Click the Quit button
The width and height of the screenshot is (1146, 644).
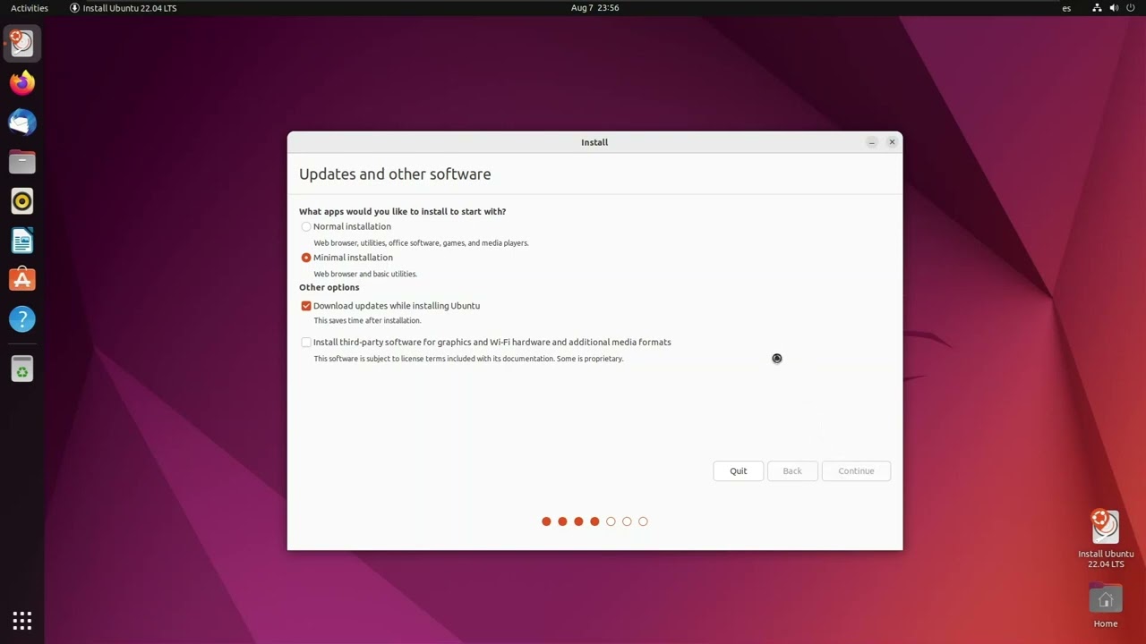[x=739, y=471]
